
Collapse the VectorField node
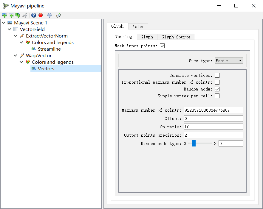tap(9, 29)
